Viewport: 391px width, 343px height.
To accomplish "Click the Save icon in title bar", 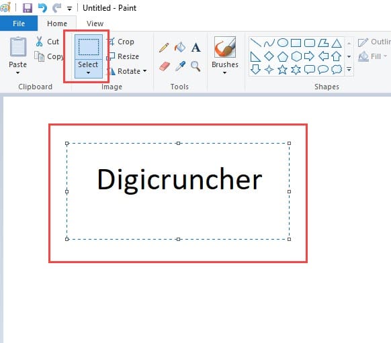I will click(x=28, y=8).
